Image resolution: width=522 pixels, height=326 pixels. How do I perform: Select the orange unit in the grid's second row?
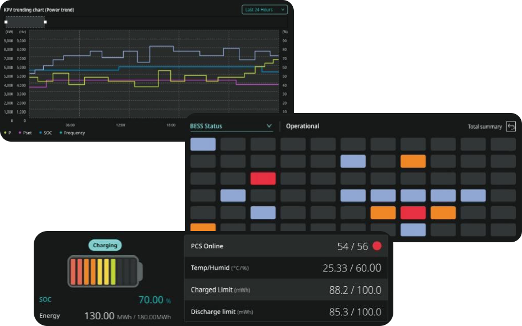pos(413,161)
